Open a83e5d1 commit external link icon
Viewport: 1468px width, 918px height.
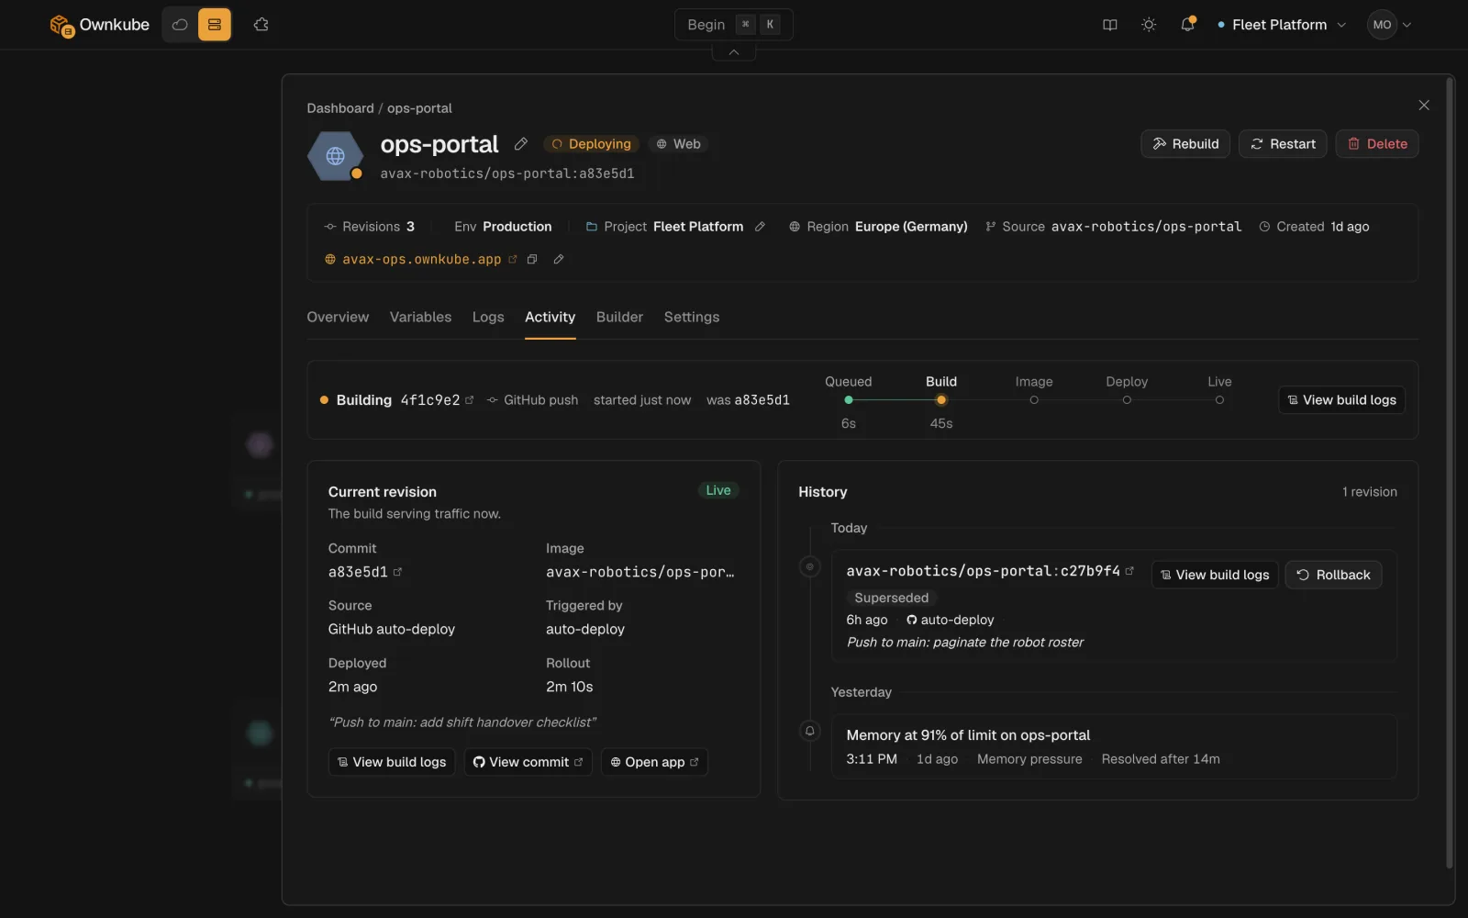tap(397, 572)
